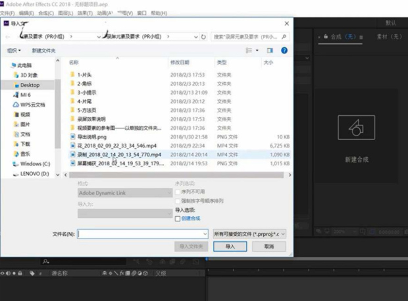This screenshot has width=408, height=301.
Task: Click the horizontal scrollbar in the file list
Action: [176, 175]
